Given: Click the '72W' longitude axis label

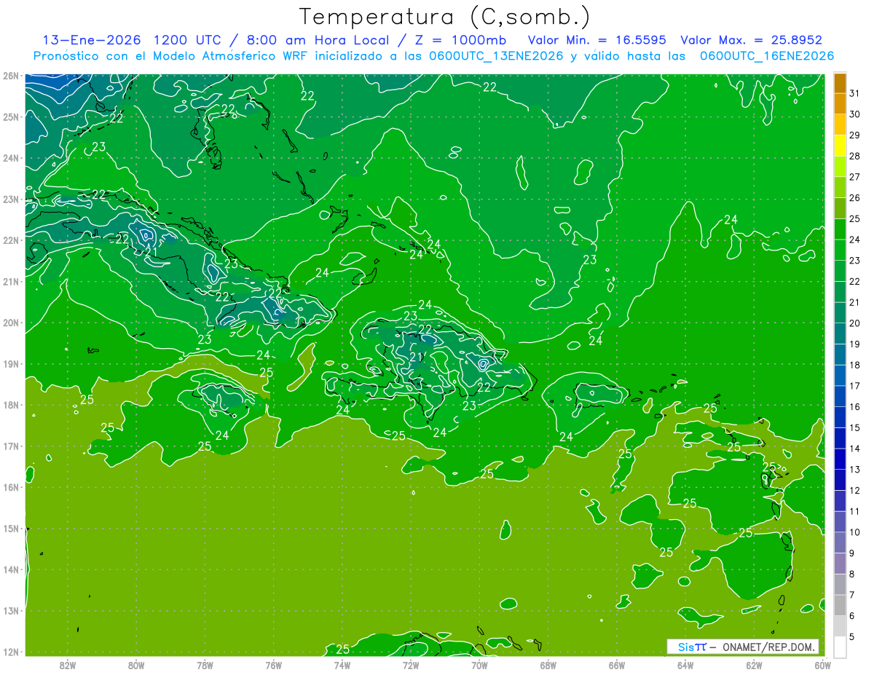Looking at the screenshot, I should pos(411,665).
